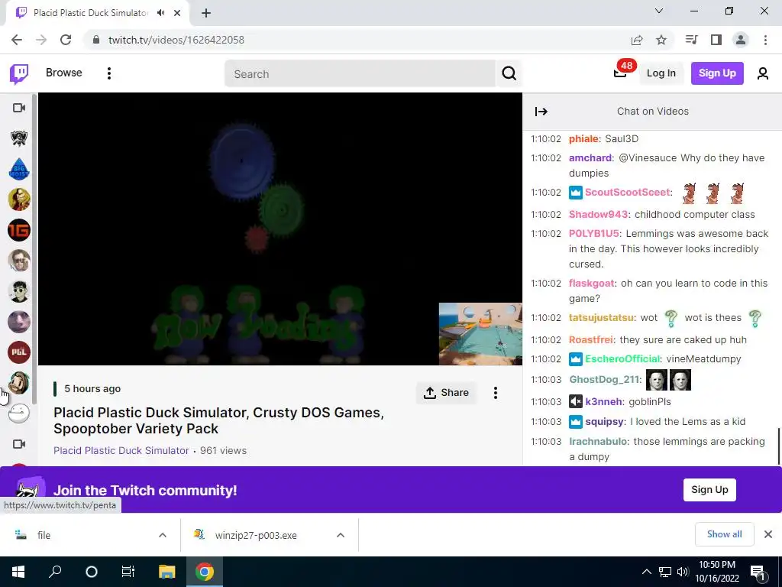Image resolution: width=782 pixels, height=587 pixels.
Task: Click the video player area
Action: point(280,229)
